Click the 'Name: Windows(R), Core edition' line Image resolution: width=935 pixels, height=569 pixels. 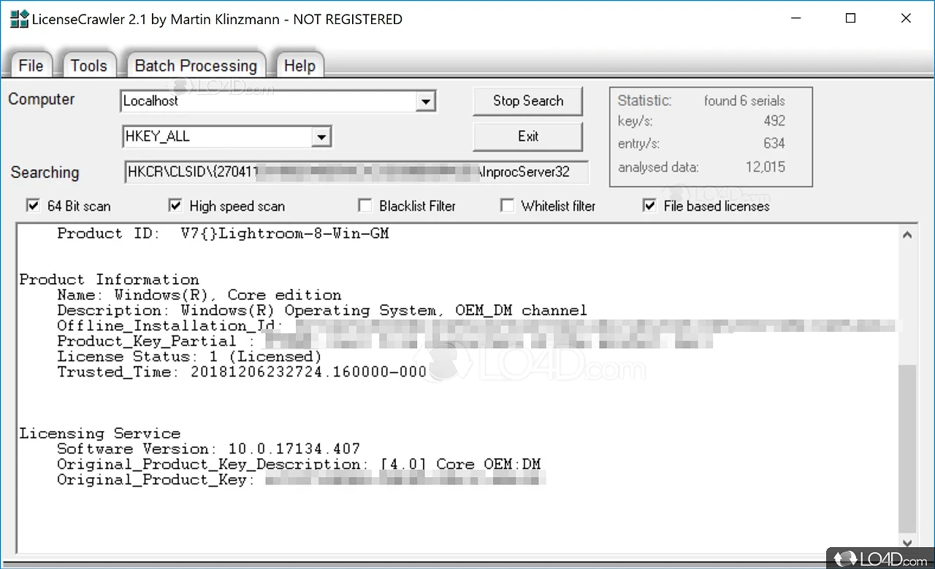pos(199,295)
